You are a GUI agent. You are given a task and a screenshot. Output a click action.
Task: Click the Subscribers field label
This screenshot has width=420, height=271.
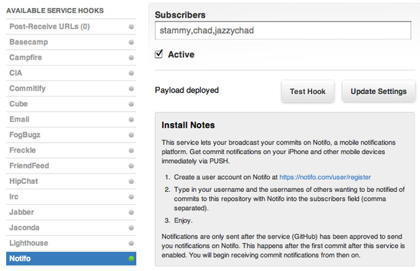pyautogui.click(x=180, y=15)
